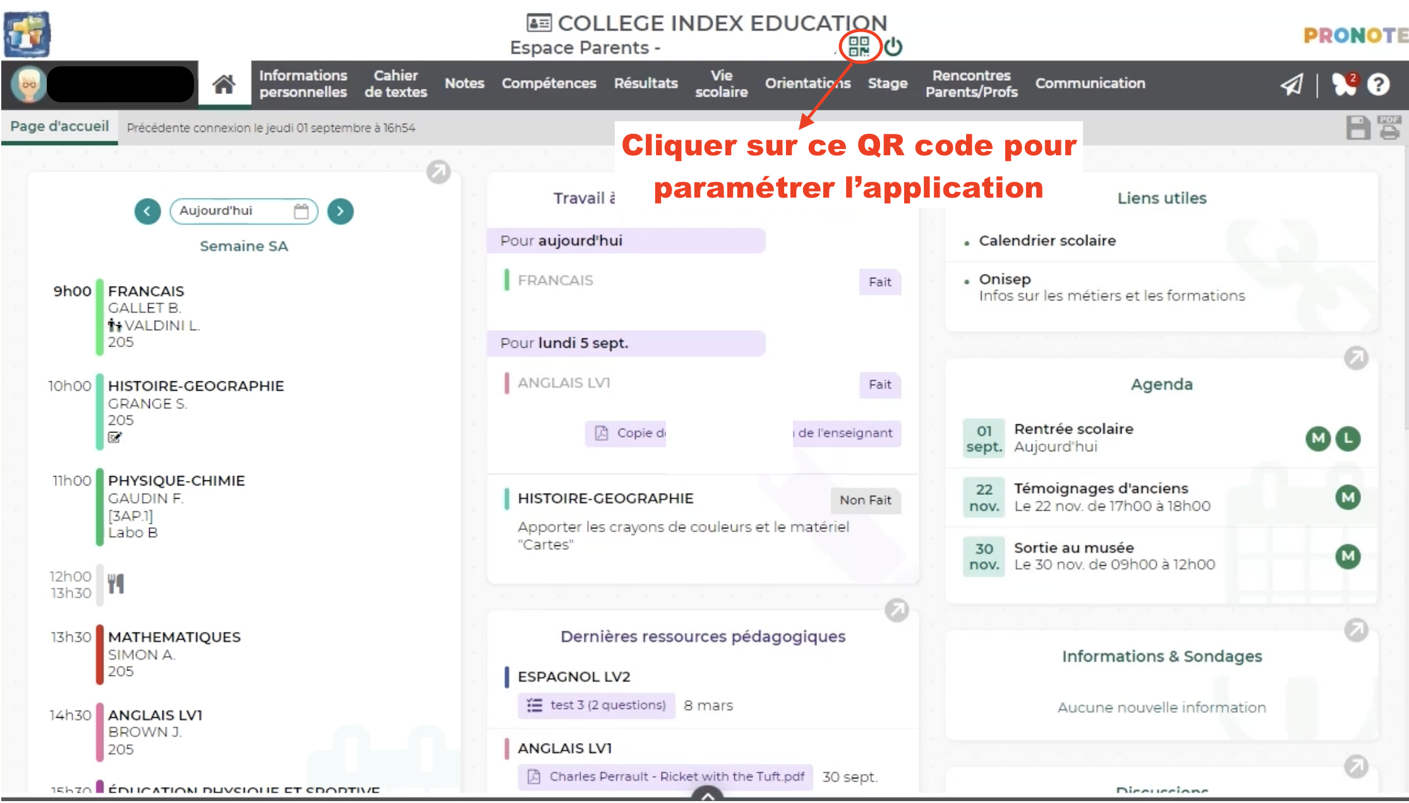This screenshot has width=1409, height=803.
Task: Open Résultats menu
Action: coord(646,84)
